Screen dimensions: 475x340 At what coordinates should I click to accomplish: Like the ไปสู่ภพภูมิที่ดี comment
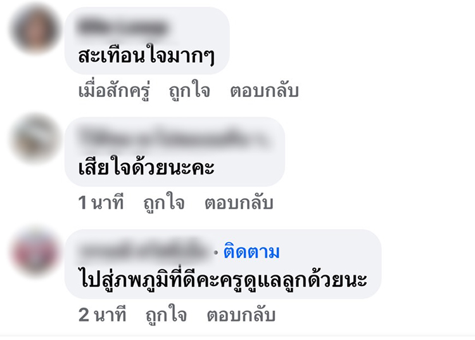(166, 315)
